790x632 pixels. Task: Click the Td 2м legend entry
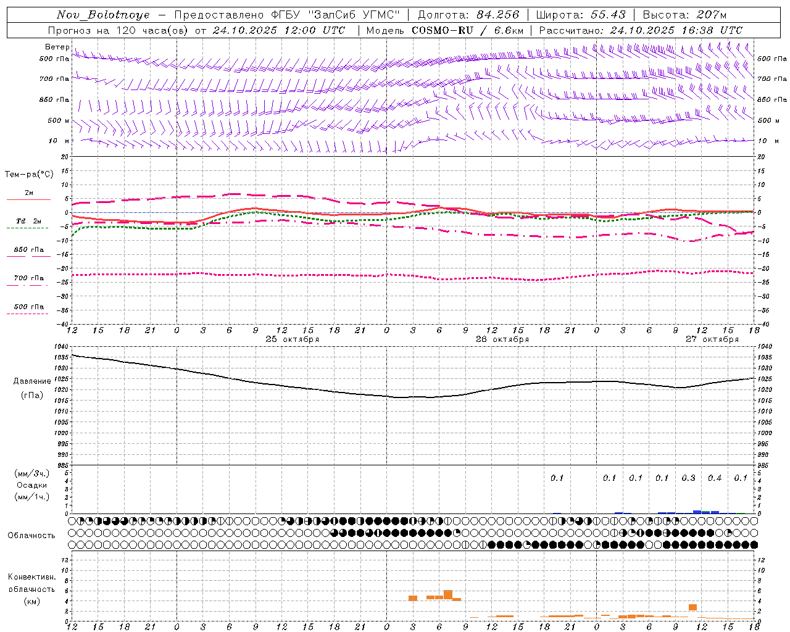point(28,221)
